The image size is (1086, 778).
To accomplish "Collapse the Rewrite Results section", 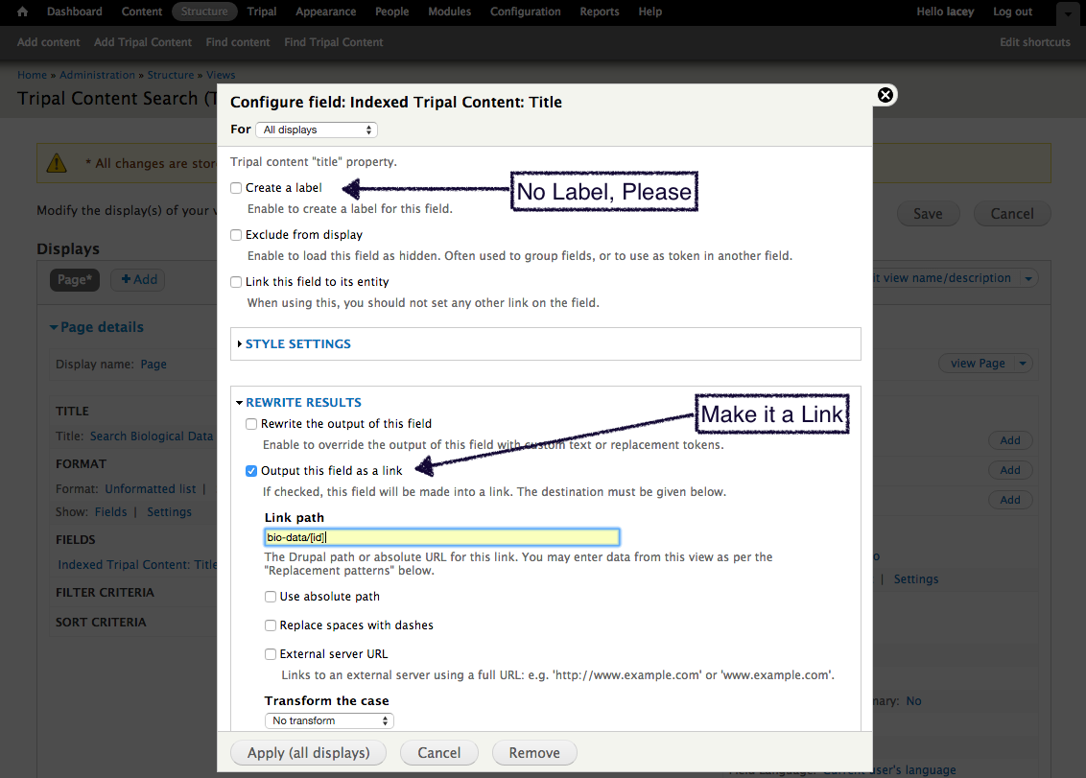I will [x=303, y=403].
